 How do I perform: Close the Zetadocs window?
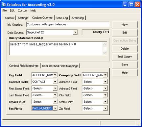[137, 5]
